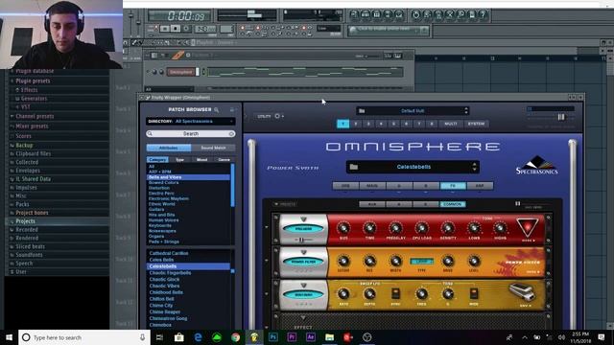Screen dimensions: 614x345
Task: Switch to the Omnisphere ARP page tab
Action: pyautogui.click(x=480, y=186)
